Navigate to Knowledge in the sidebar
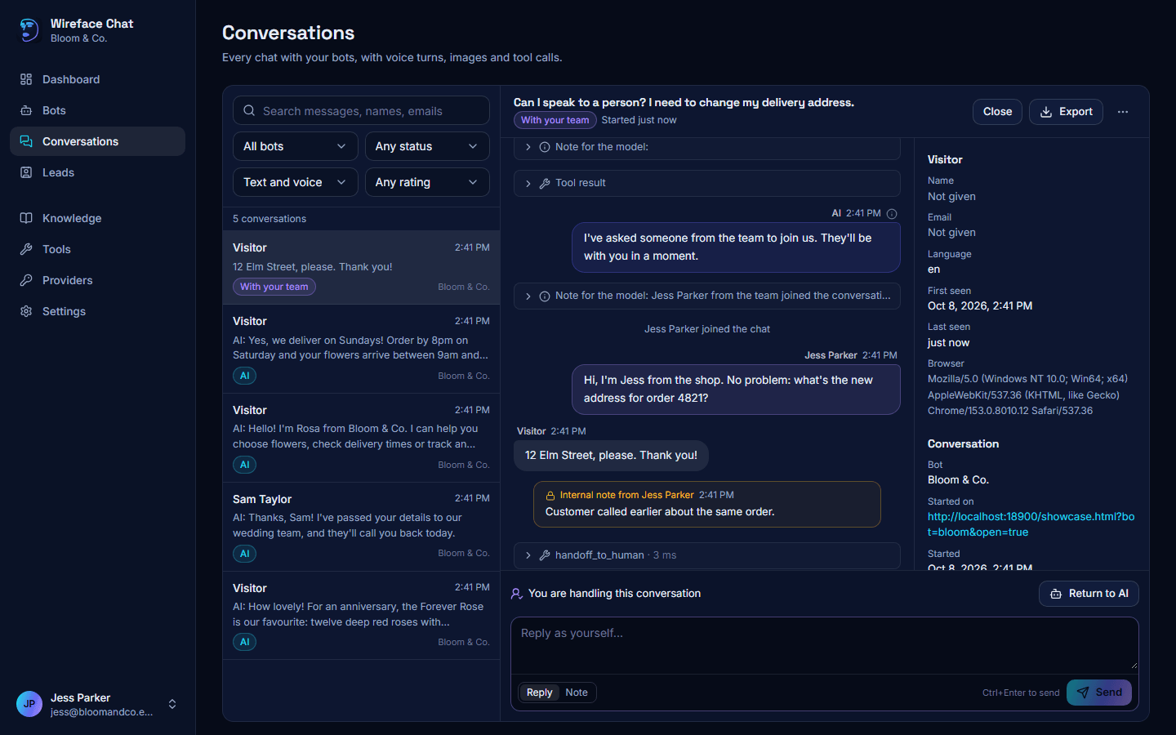The image size is (1176, 735). click(97, 218)
